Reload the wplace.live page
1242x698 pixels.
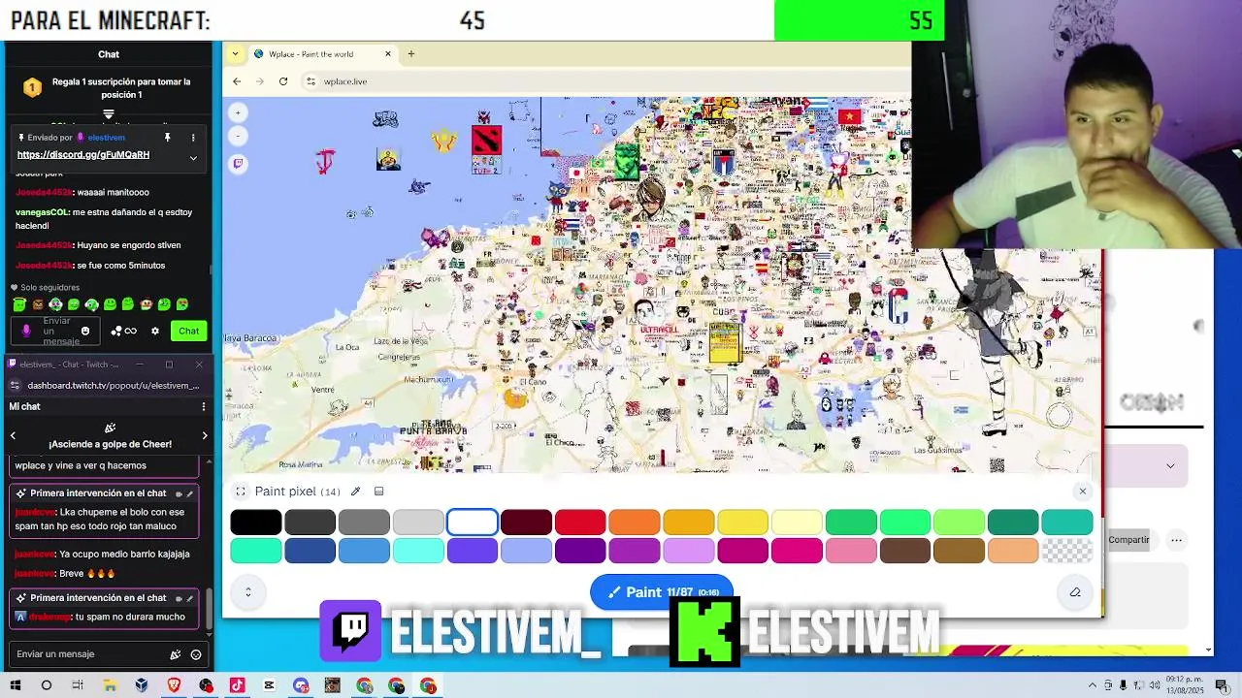(282, 81)
